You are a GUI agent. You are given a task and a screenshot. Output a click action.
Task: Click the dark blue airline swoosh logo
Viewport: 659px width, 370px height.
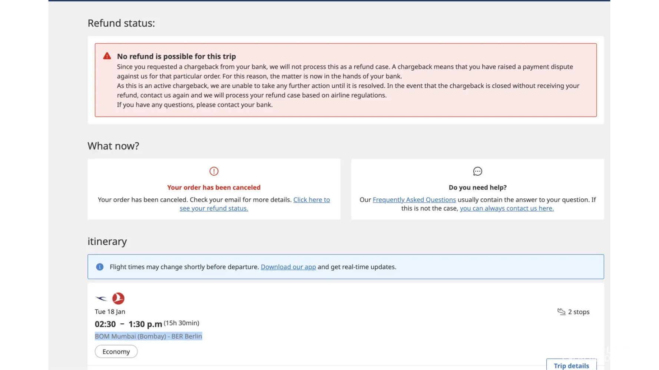(x=101, y=298)
